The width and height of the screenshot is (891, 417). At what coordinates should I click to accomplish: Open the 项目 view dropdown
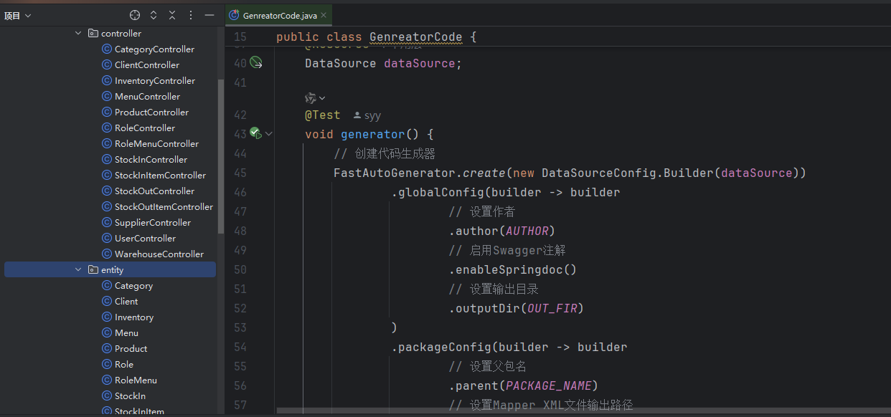click(18, 15)
